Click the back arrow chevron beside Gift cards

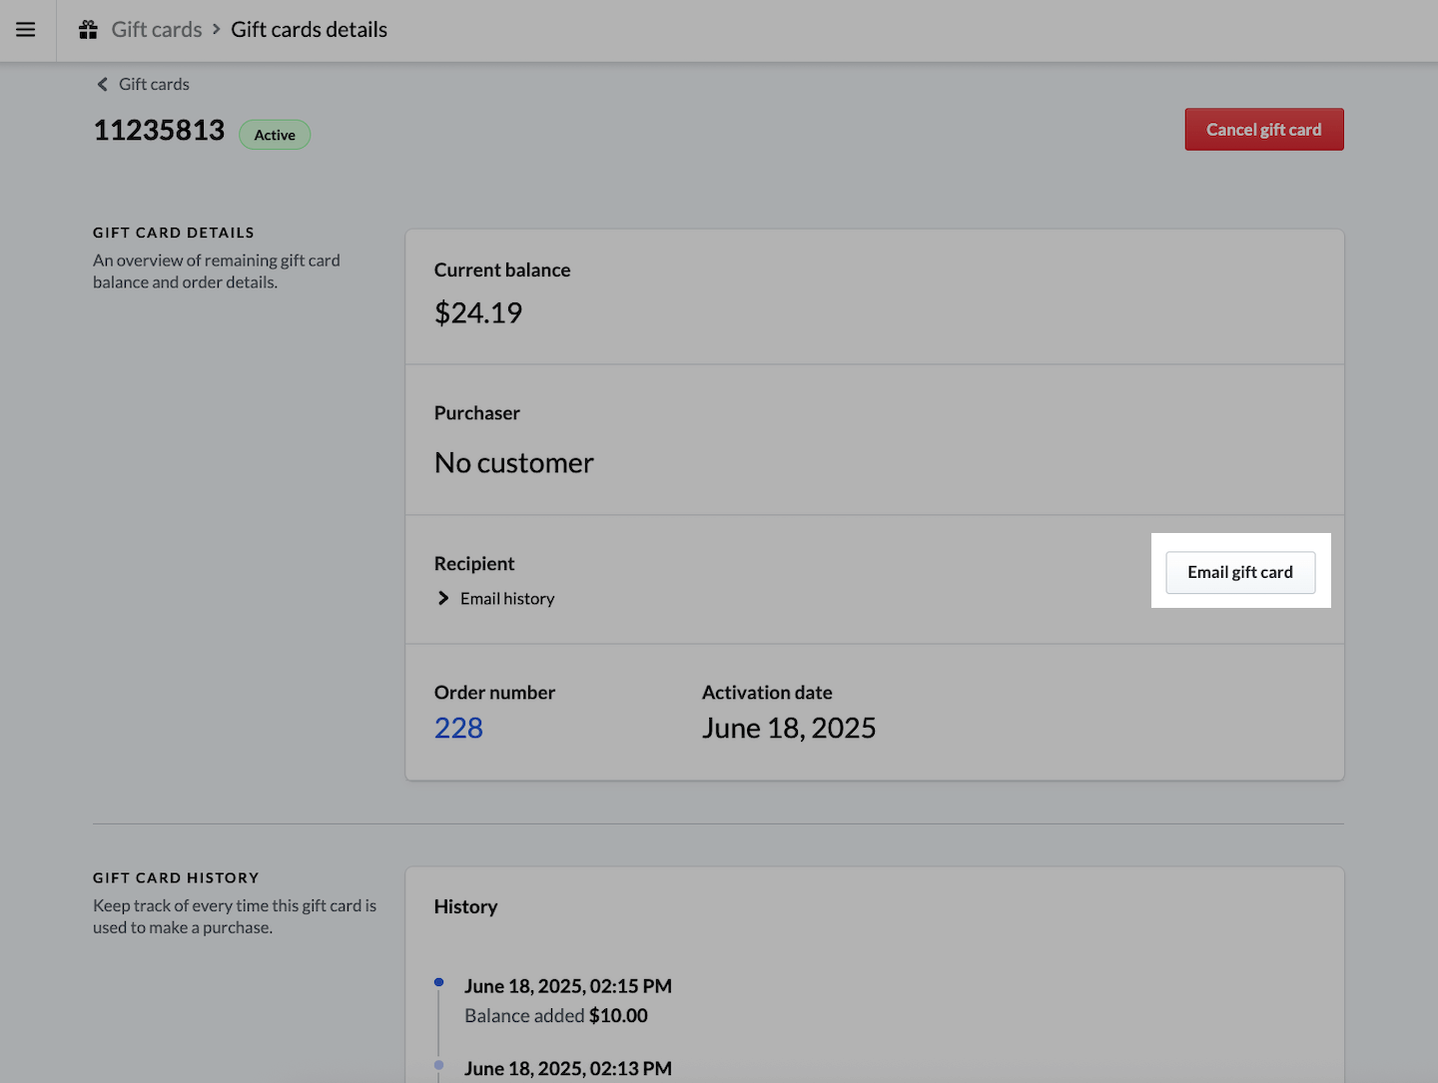(x=102, y=85)
